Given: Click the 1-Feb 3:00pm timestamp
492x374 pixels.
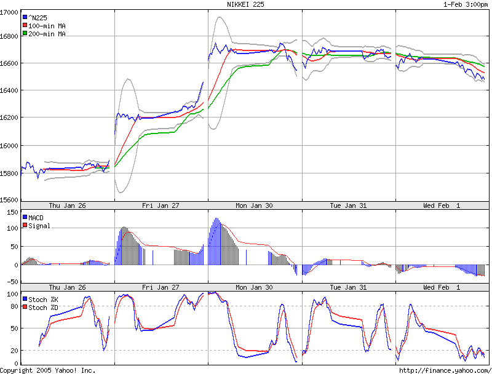Looking at the screenshot, I should click(x=466, y=4).
